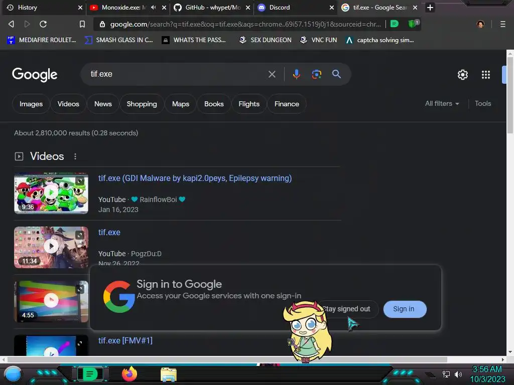Open the taskbar clock showing 3:56 AM
Image resolution: width=514 pixels, height=385 pixels.
(487, 374)
